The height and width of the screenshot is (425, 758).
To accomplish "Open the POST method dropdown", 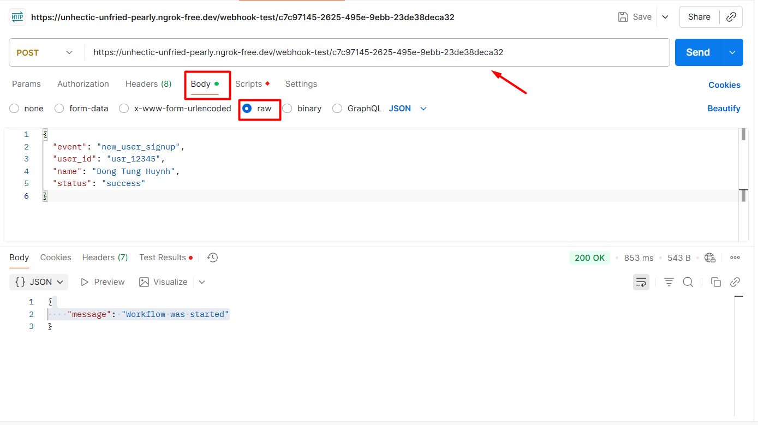I will (45, 53).
